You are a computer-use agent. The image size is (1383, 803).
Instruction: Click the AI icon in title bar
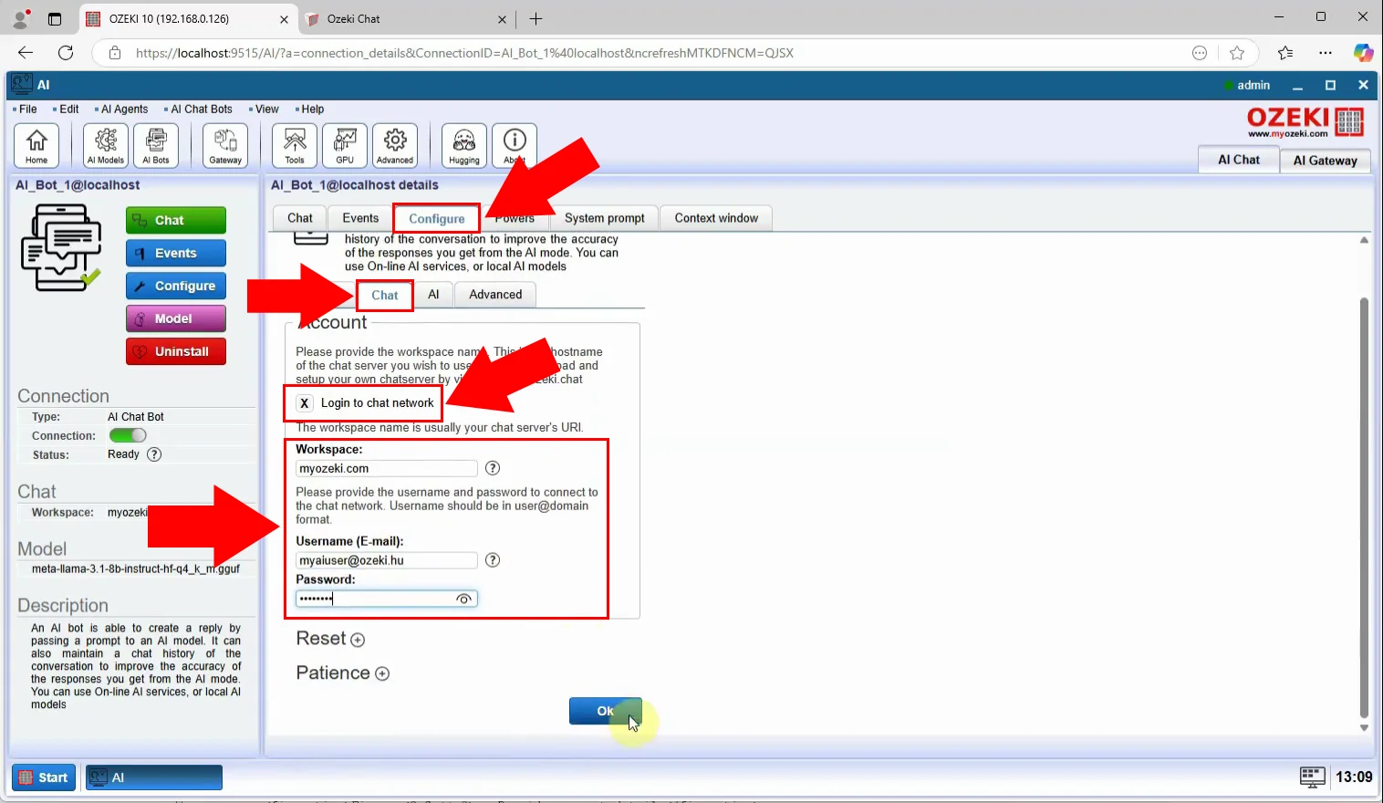(x=22, y=85)
